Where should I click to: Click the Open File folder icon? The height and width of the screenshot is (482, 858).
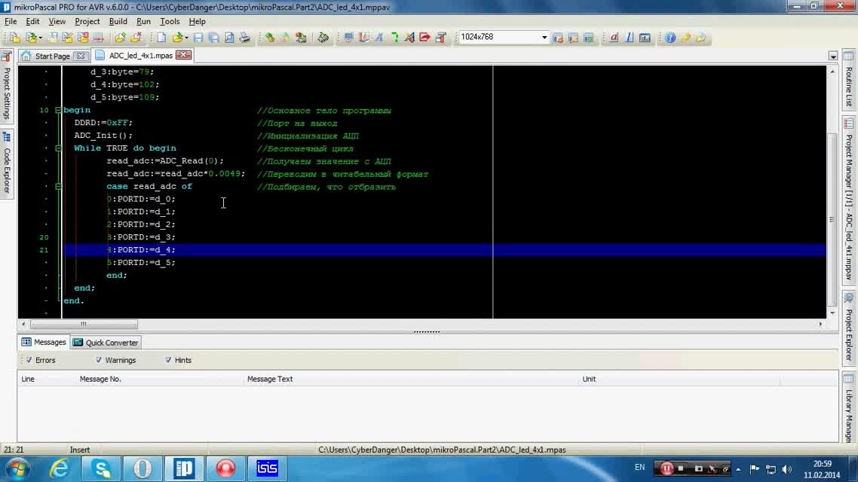(177, 37)
